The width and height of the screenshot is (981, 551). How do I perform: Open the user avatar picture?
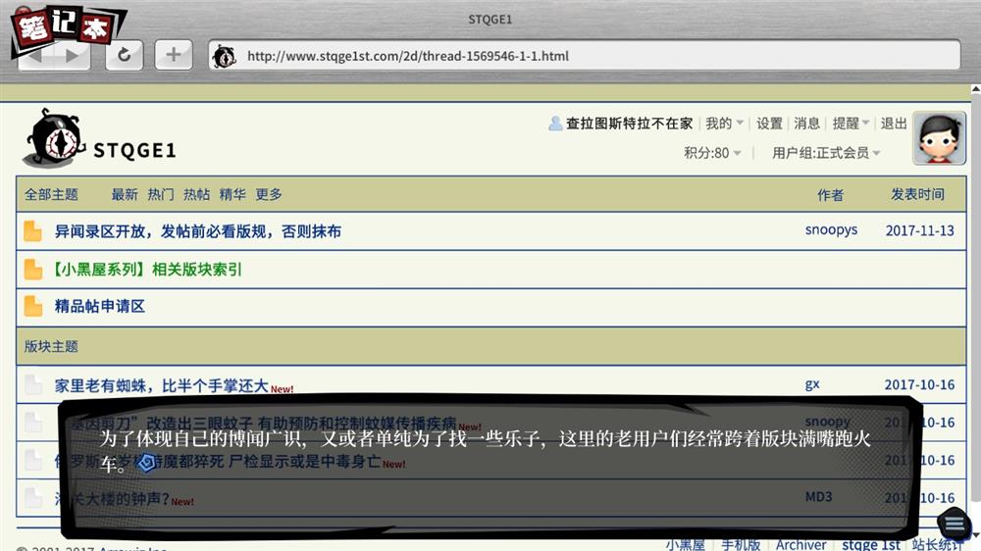pos(939,138)
